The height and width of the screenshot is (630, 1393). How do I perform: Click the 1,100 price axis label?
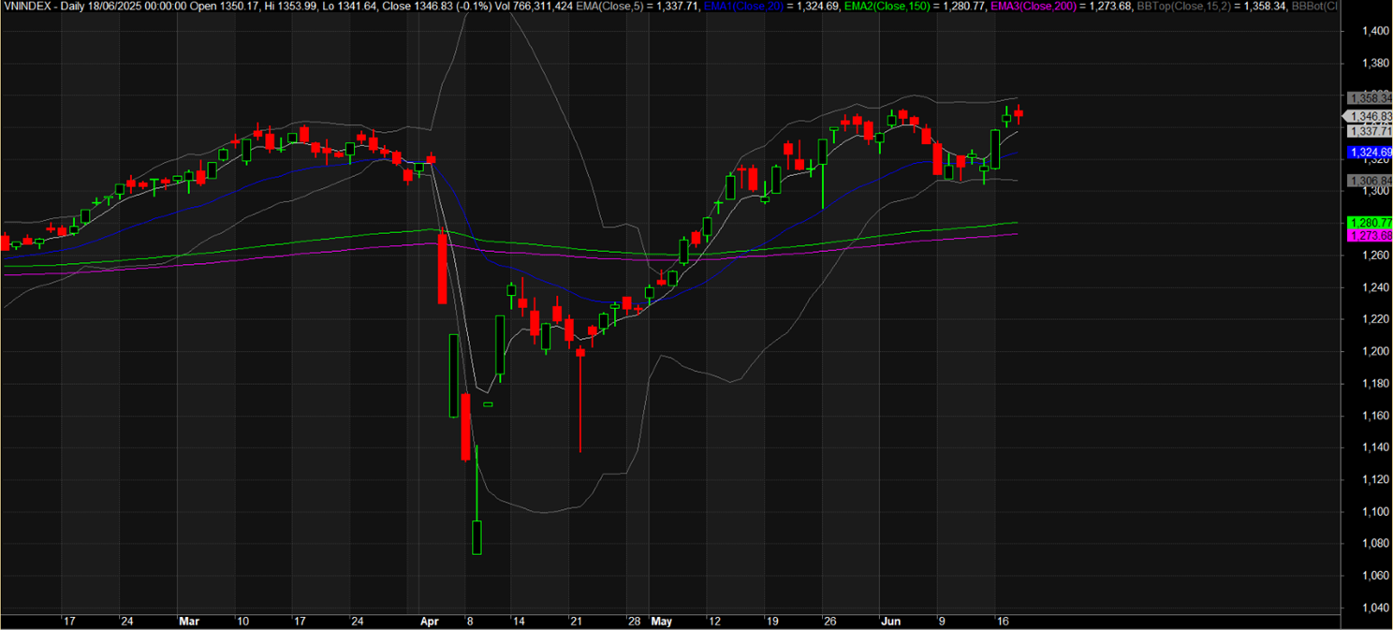coord(1375,511)
